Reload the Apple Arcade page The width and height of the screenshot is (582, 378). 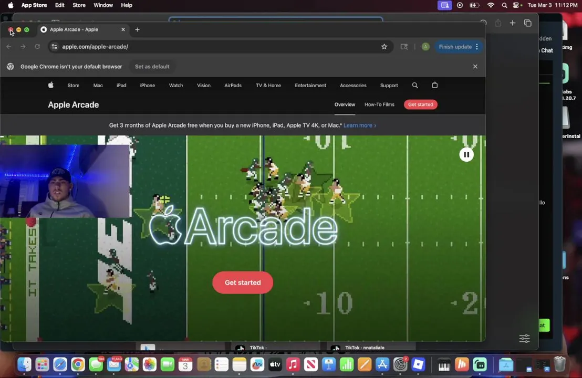click(x=37, y=47)
